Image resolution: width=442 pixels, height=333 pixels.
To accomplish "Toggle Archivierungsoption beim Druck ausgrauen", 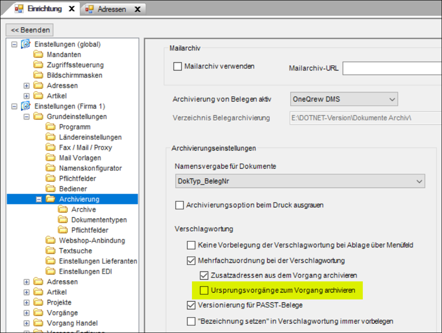I will pos(179,205).
